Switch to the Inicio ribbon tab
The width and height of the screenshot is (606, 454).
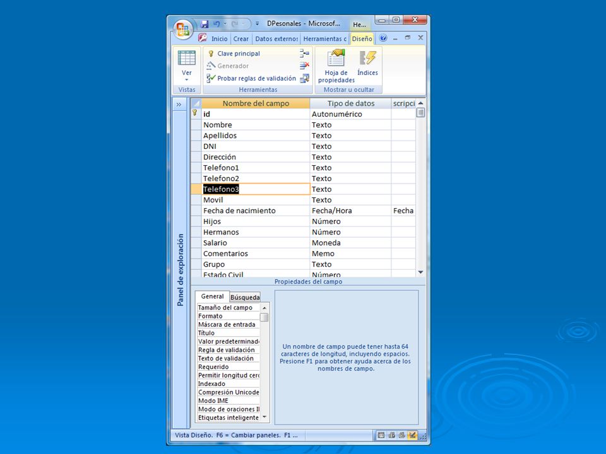click(x=220, y=38)
